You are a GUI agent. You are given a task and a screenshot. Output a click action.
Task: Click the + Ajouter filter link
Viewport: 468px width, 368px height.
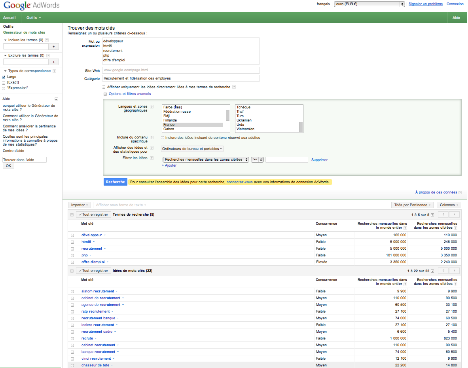click(169, 165)
